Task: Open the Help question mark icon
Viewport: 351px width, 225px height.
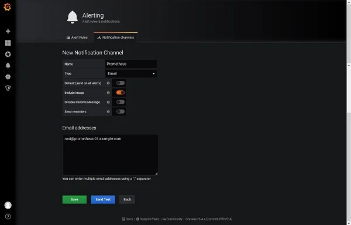Action: [8, 216]
